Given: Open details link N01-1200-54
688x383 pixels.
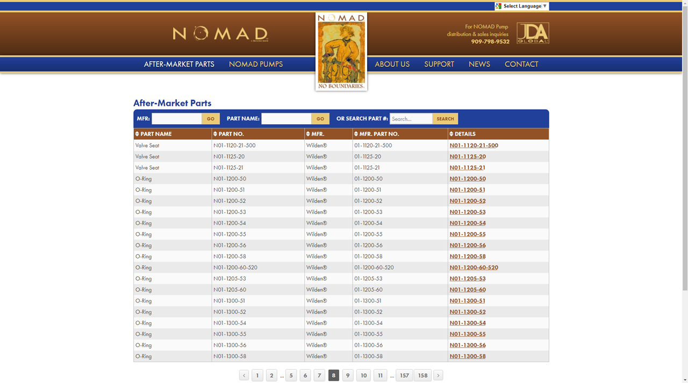Looking at the screenshot, I should [x=468, y=223].
